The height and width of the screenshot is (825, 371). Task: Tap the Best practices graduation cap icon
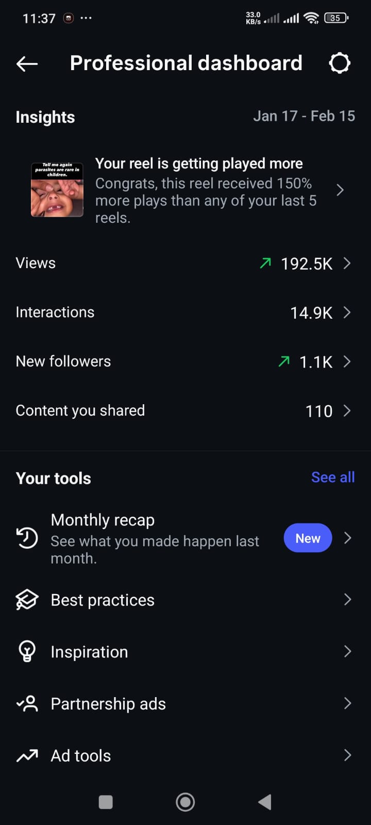point(27,600)
